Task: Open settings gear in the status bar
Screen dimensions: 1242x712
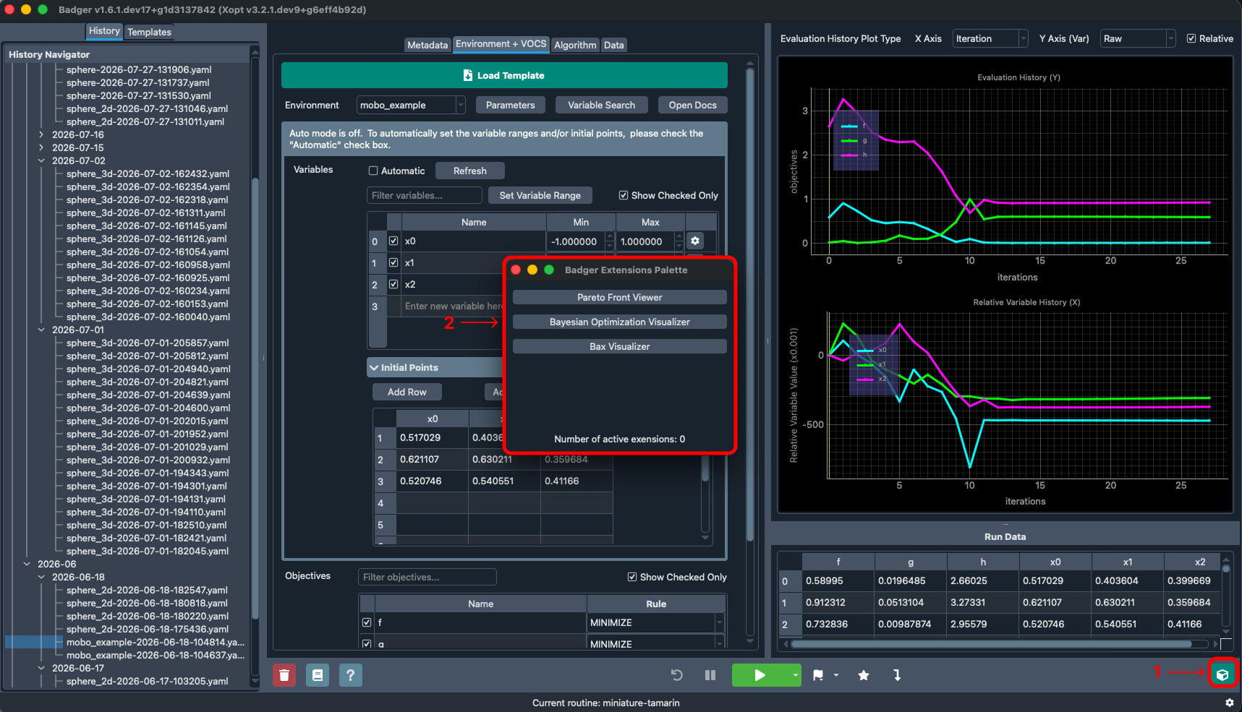Action: (x=1229, y=703)
